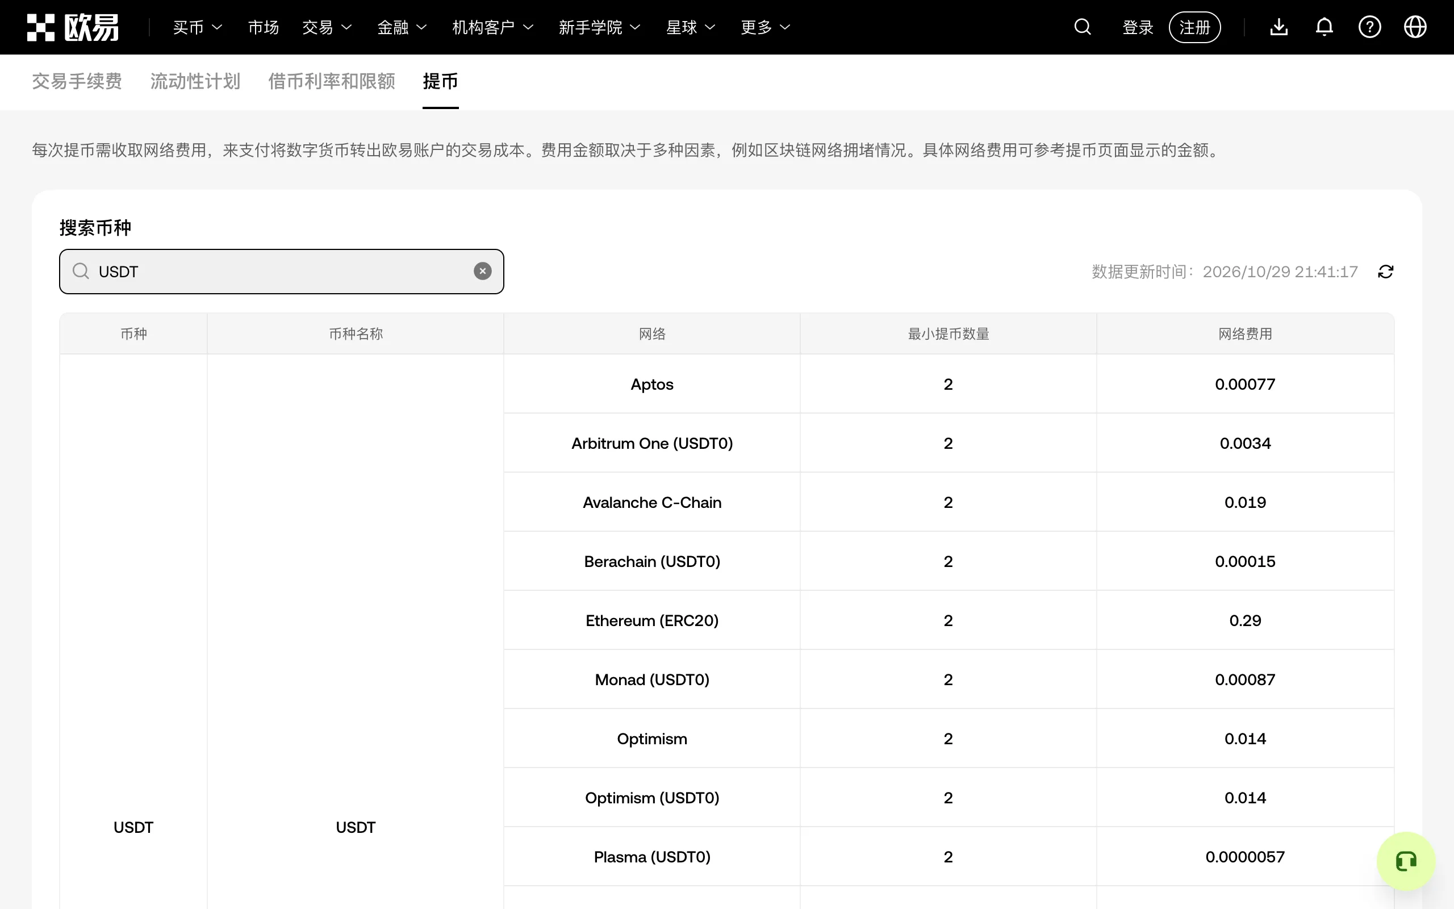Select Ethereum (ERC20) network cell
The height and width of the screenshot is (909, 1454).
click(x=652, y=620)
